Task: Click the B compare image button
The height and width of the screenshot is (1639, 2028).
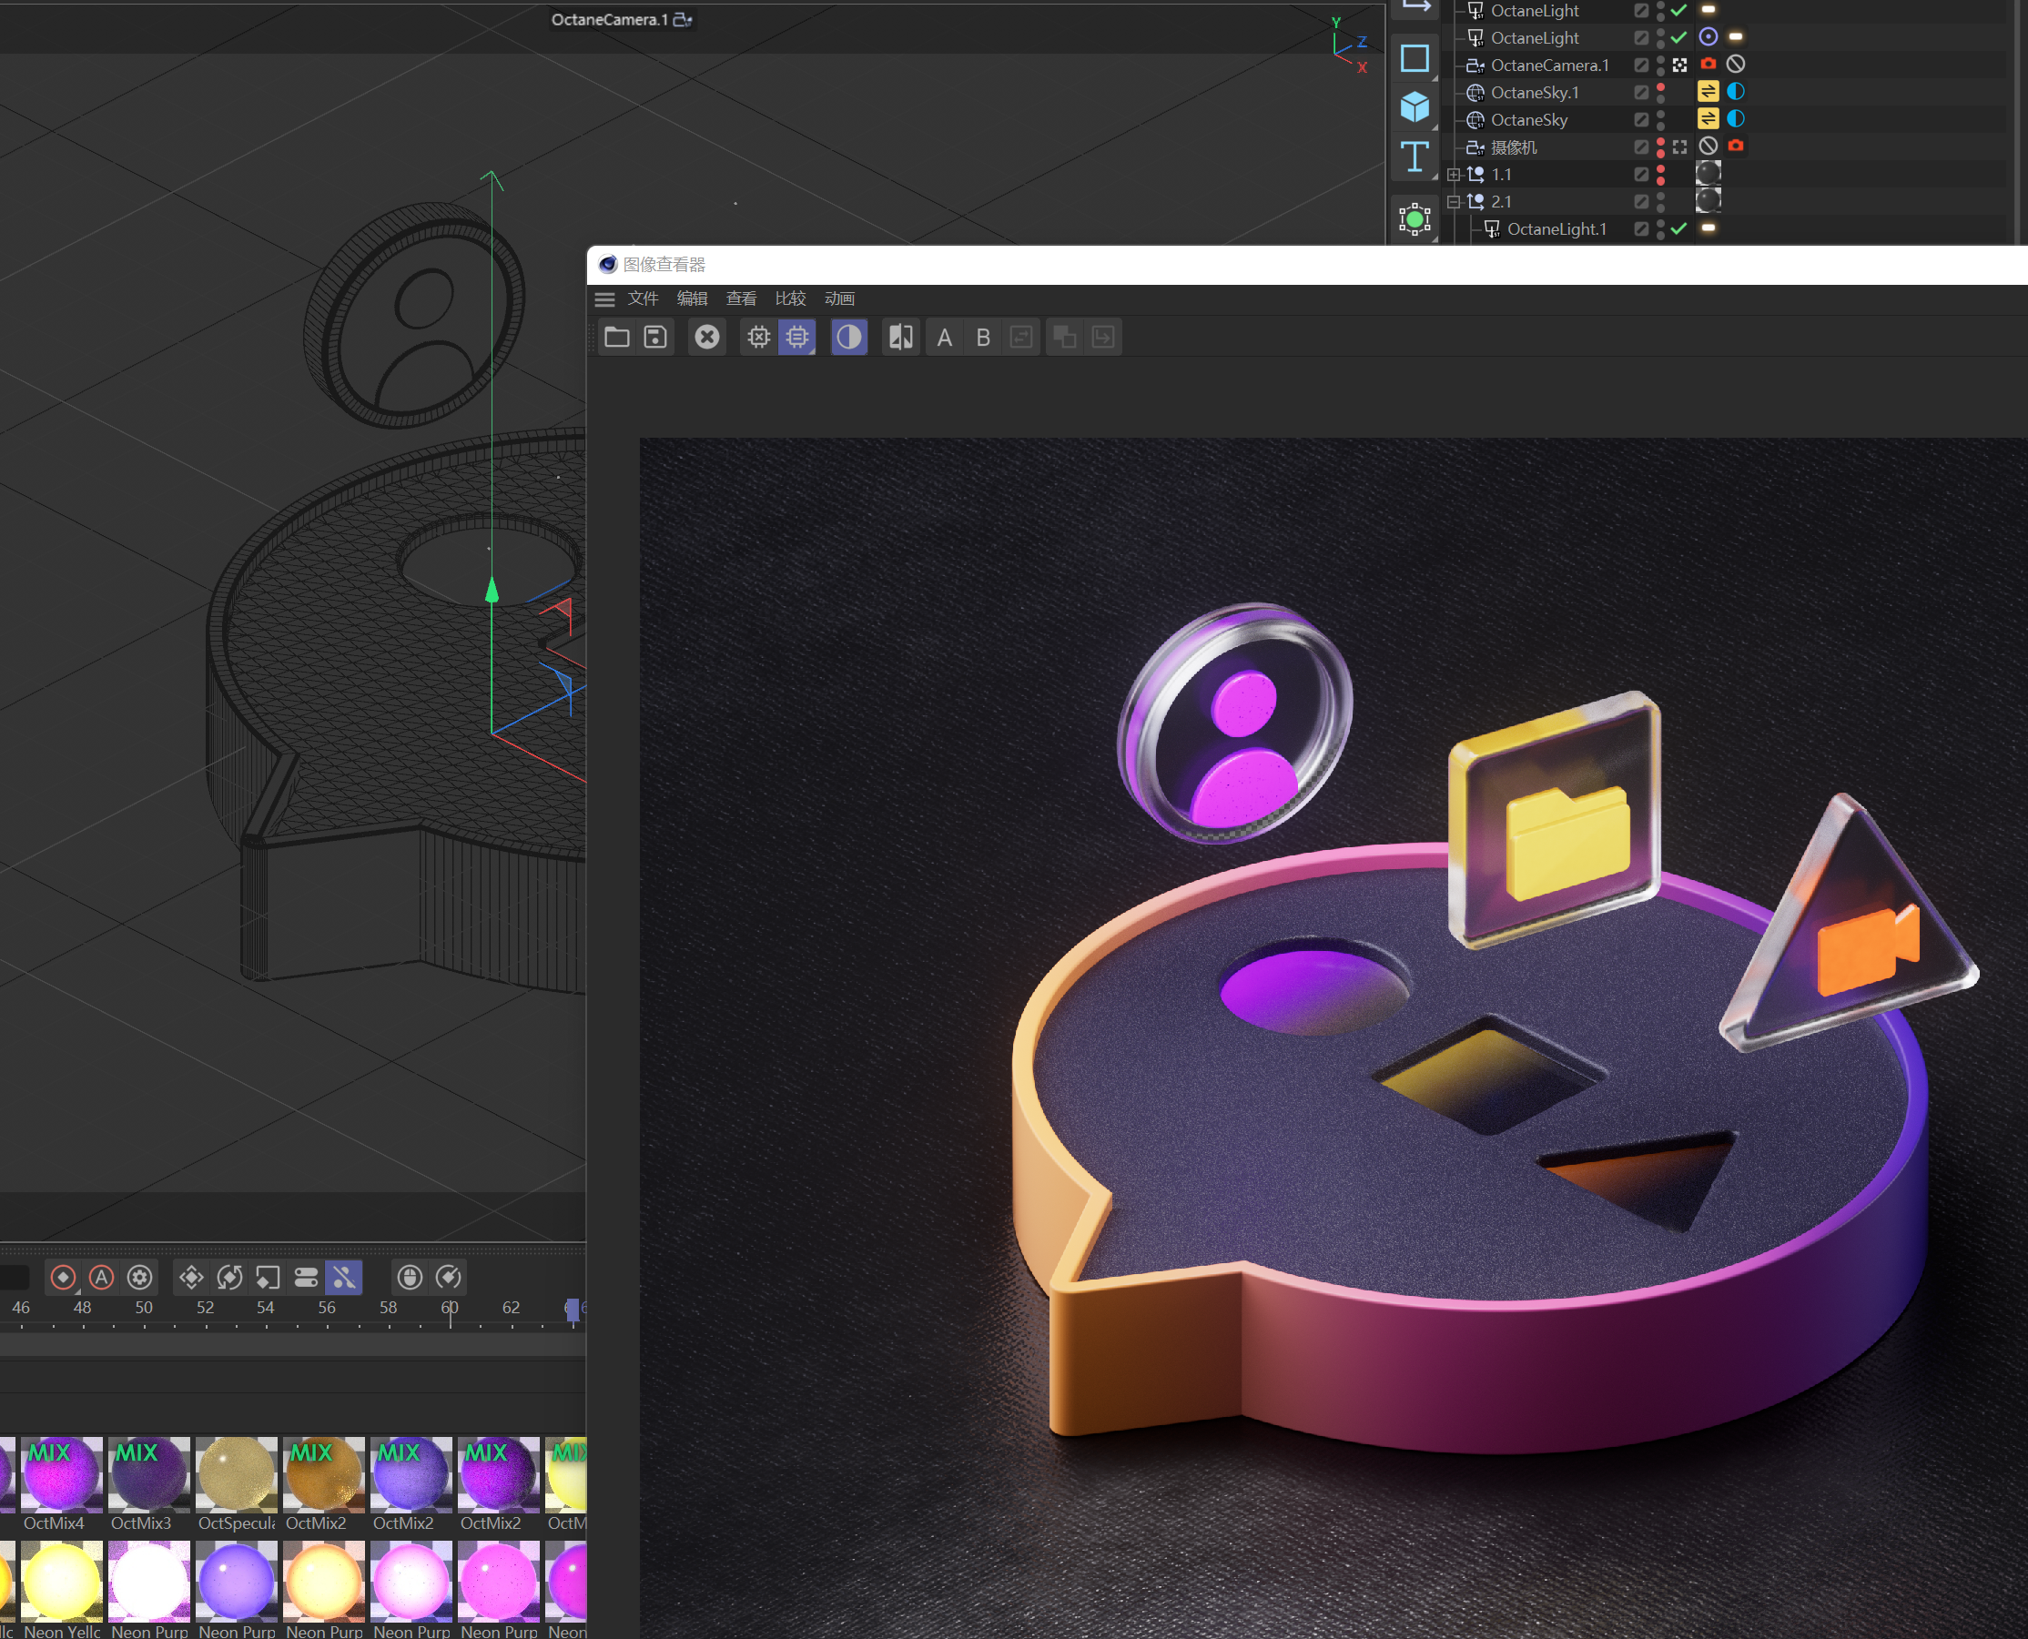Action: pyautogui.click(x=982, y=337)
